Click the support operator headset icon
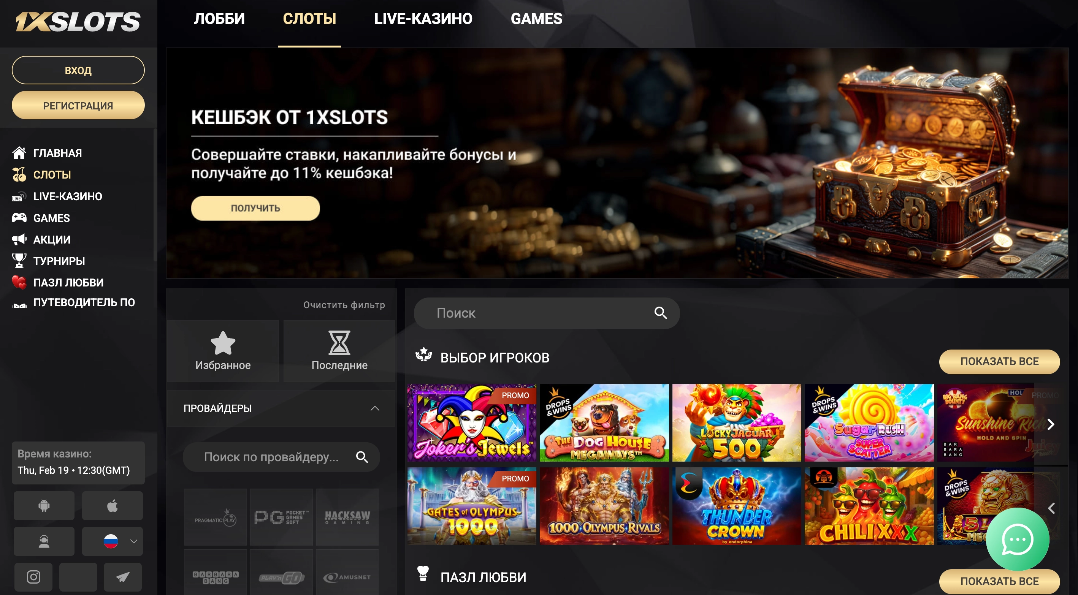Image resolution: width=1078 pixels, height=595 pixels. (x=44, y=541)
